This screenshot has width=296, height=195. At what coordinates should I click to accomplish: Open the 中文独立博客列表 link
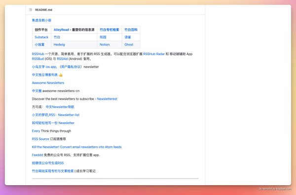pyautogui.click(x=45, y=75)
